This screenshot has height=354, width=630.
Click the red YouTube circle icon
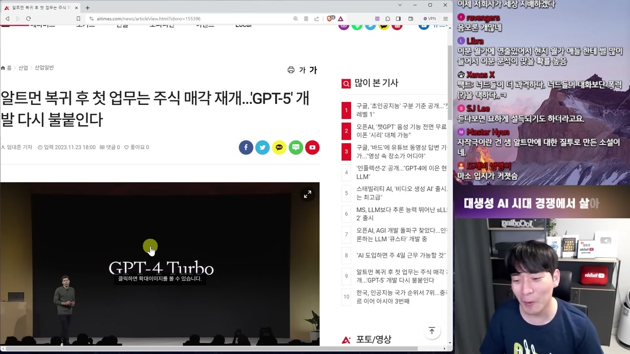click(313, 147)
